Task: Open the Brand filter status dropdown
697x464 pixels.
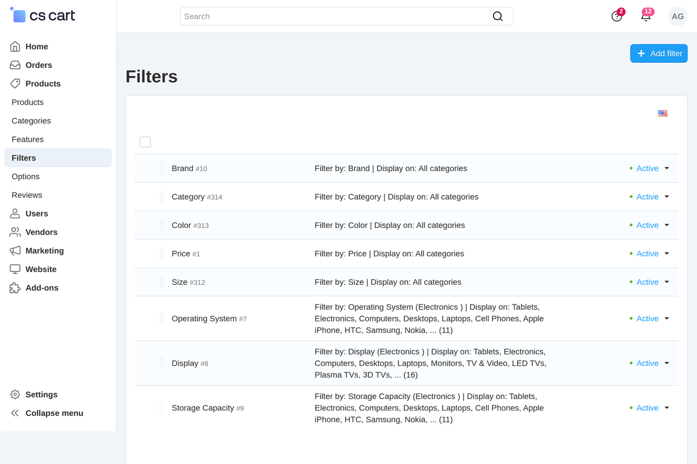Action: coord(649,168)
